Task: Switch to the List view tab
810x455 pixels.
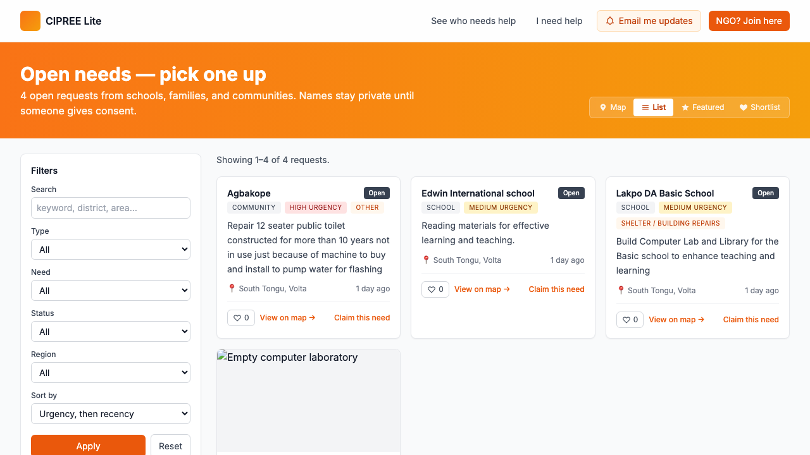Action: point(653,107)
